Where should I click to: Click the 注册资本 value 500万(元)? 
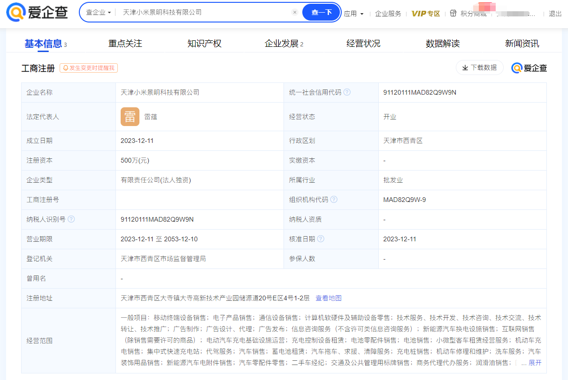point(135,160)
